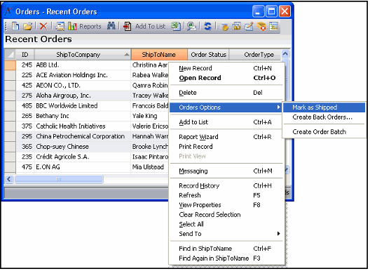Image resolution: width=370 pixels, height=276 pixels.
Task: Choose Clear Record Selection from menu
Action: pos(226,215)
